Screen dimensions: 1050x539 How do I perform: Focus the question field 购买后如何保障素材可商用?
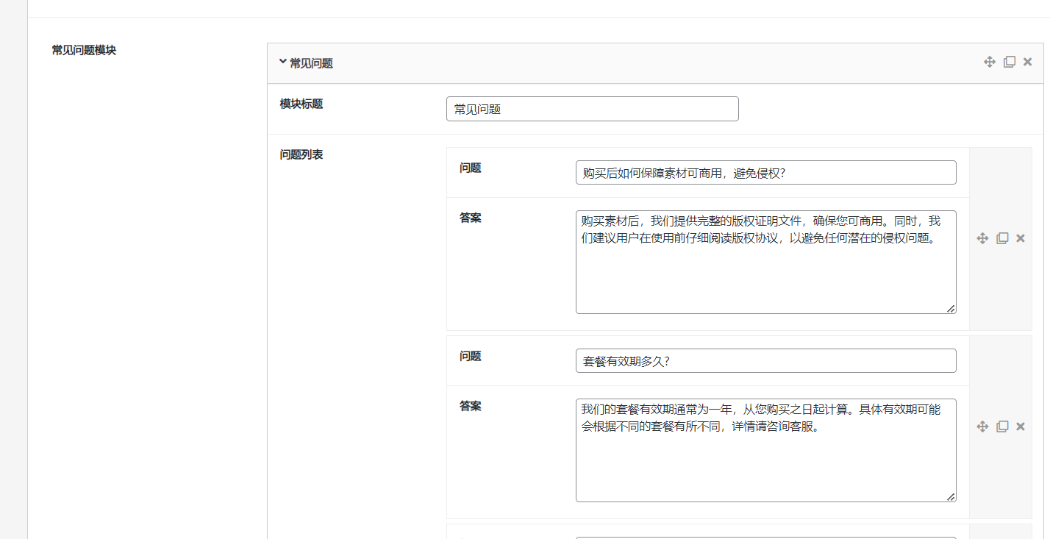[765, 173]
